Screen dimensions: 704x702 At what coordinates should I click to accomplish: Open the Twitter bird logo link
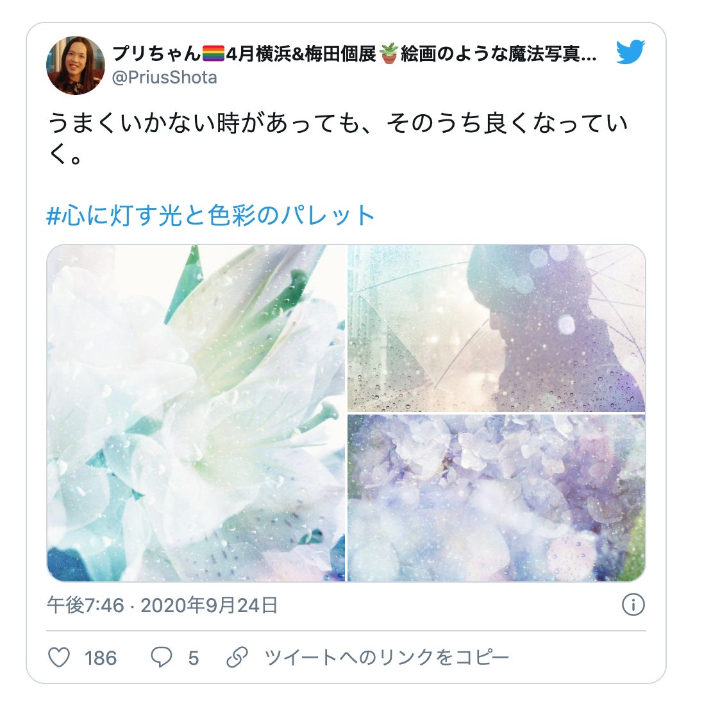tap(630, 52)
